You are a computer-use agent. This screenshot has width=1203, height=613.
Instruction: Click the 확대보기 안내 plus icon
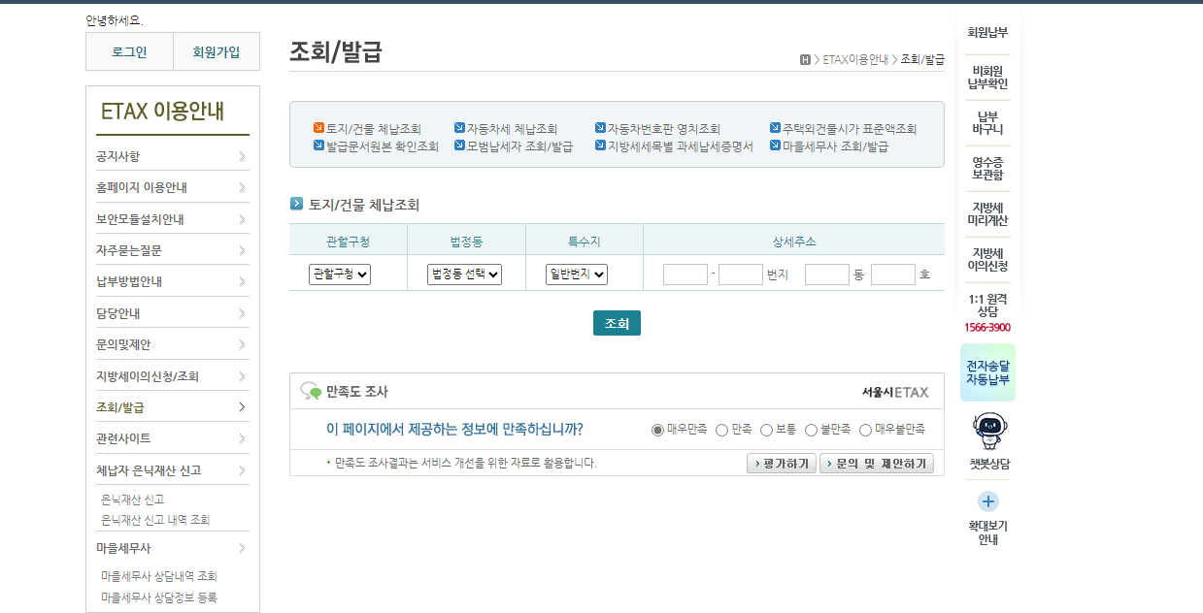coord(987,501)
